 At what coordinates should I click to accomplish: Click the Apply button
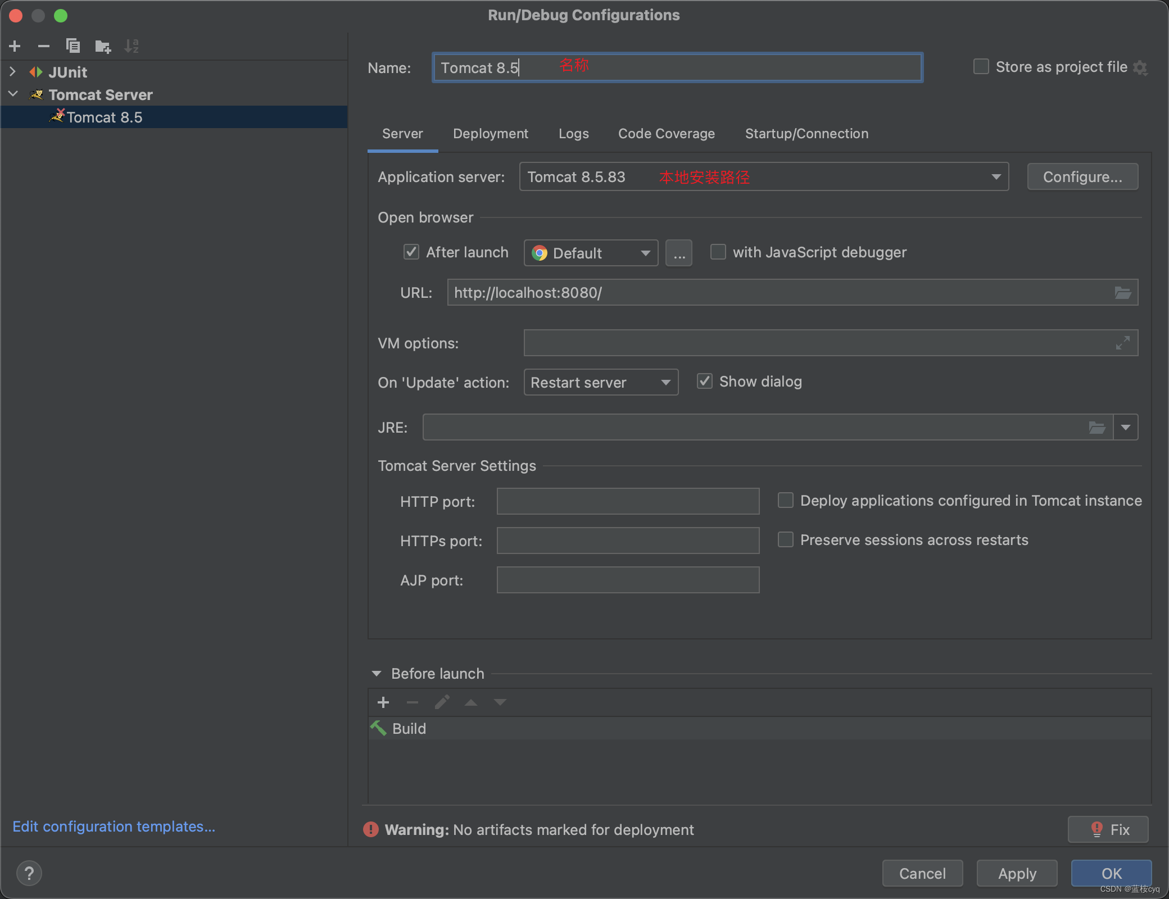pyautogui.click(x=1017, y=873)
